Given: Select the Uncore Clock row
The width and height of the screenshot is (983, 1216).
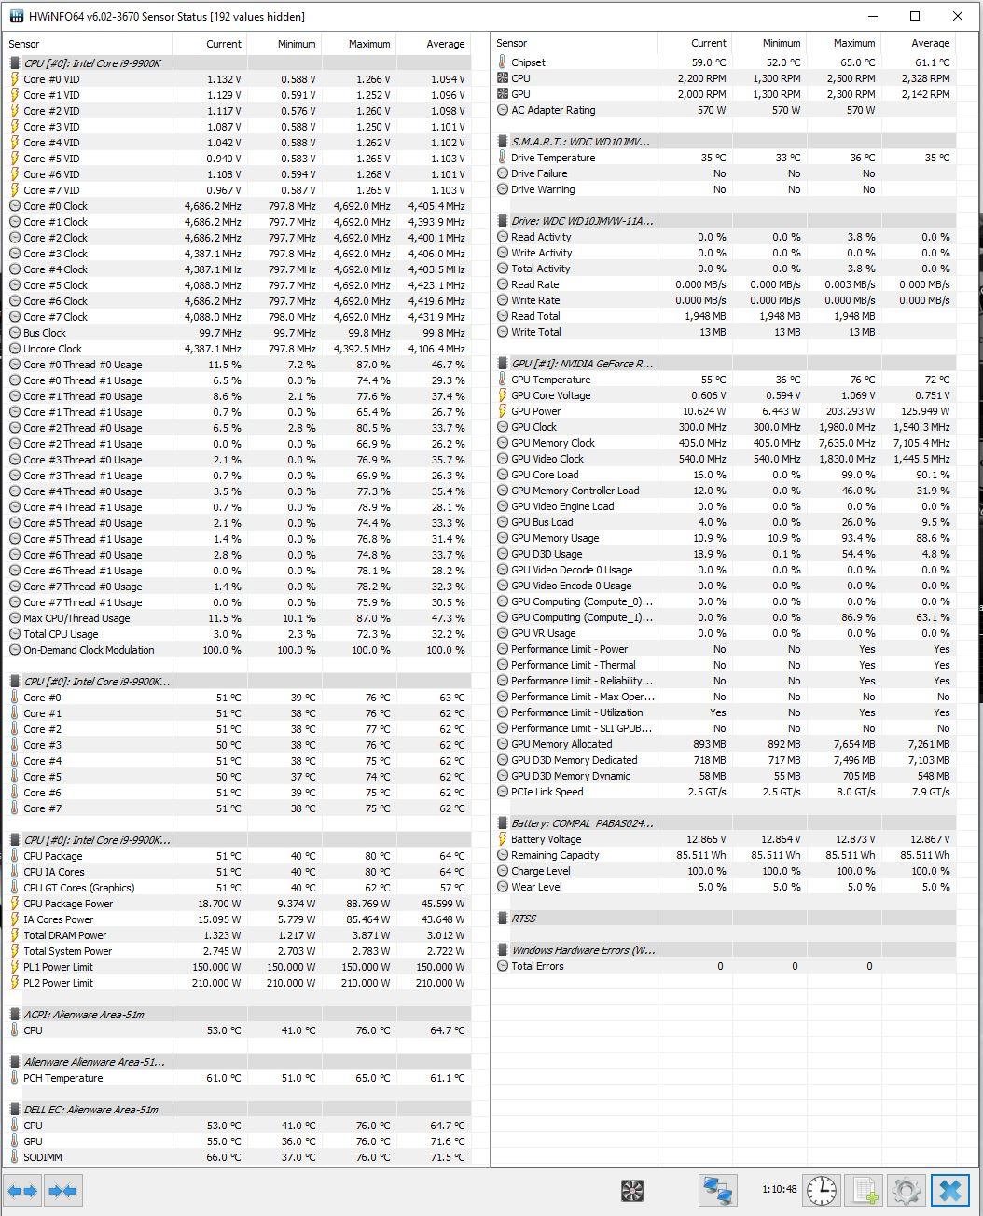Looking at the screenshot, I should (x=238, y=349).
